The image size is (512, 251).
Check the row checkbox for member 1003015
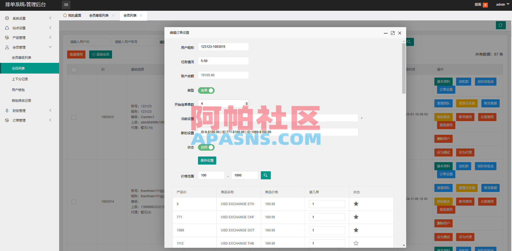click(74, 117)
